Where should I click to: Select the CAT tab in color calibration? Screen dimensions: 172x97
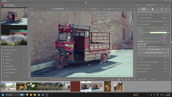point(140,28)
